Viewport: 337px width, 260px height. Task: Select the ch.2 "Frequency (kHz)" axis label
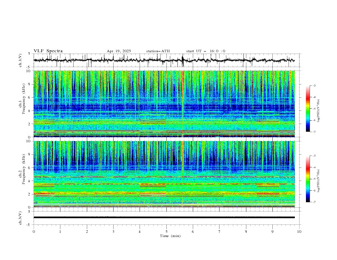pyautogui.click(x=24, y=169)
